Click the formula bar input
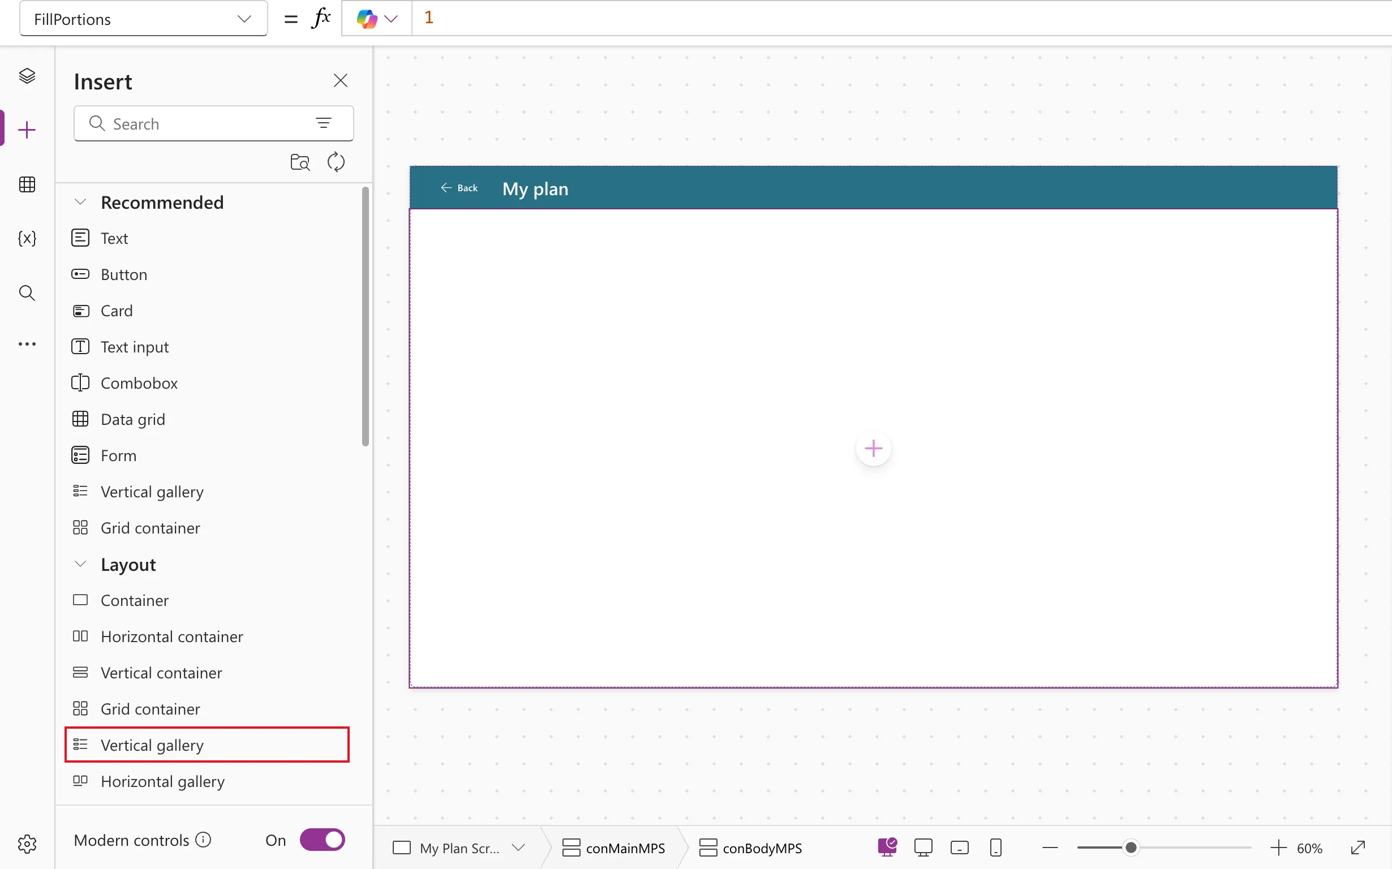The width and height of the screenshot is (1392, 869). coord(901,19)
